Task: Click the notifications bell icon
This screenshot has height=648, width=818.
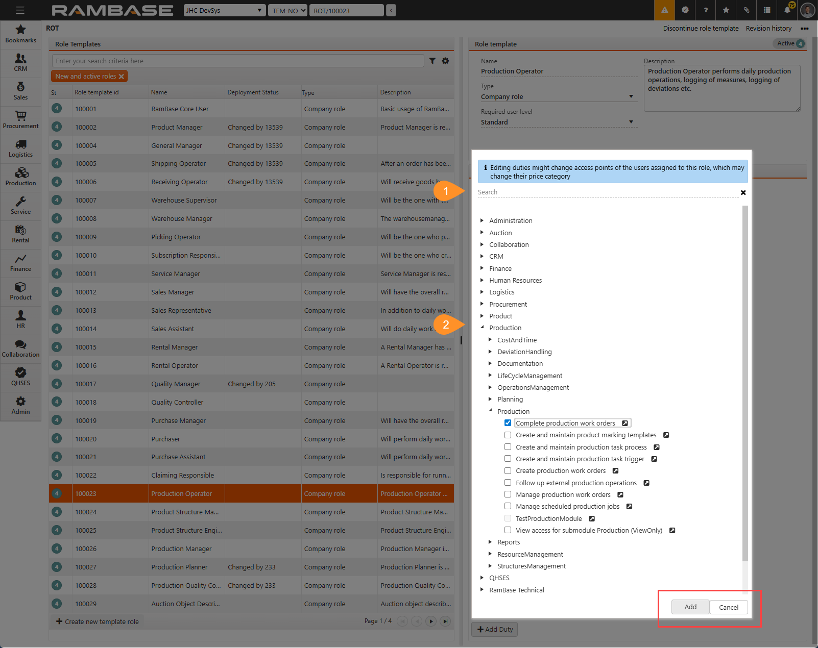Action: (x=787, y=10)
